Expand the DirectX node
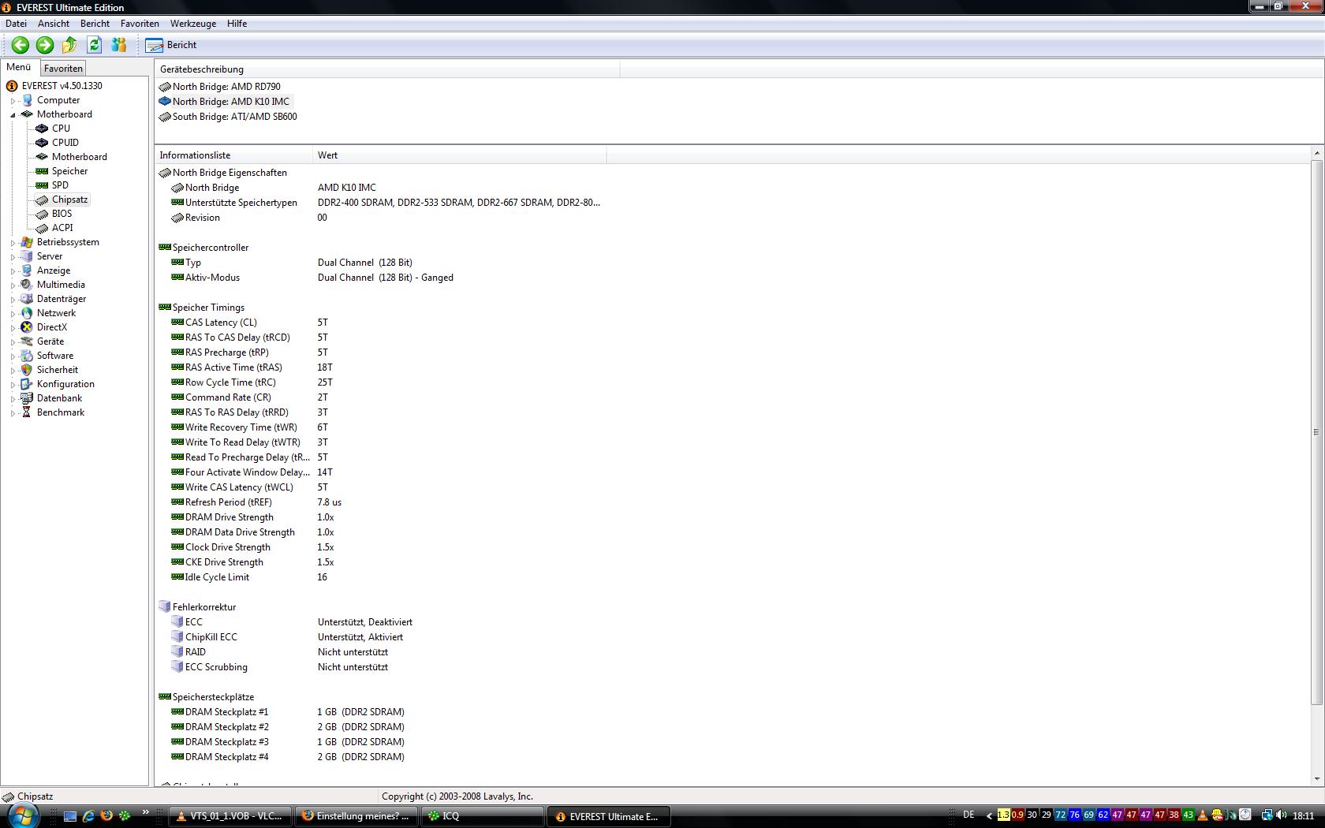Image resolution: width=1325 pixels, height=828 pixels. point(13,328)
